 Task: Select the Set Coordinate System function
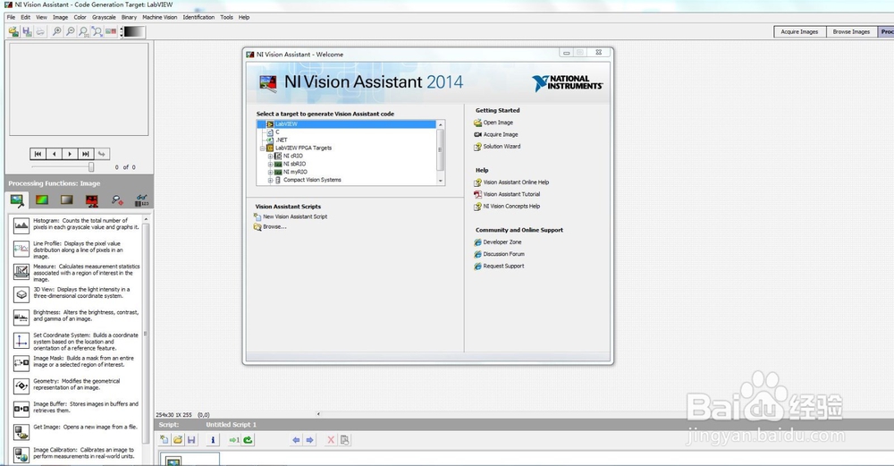[76, 341]
